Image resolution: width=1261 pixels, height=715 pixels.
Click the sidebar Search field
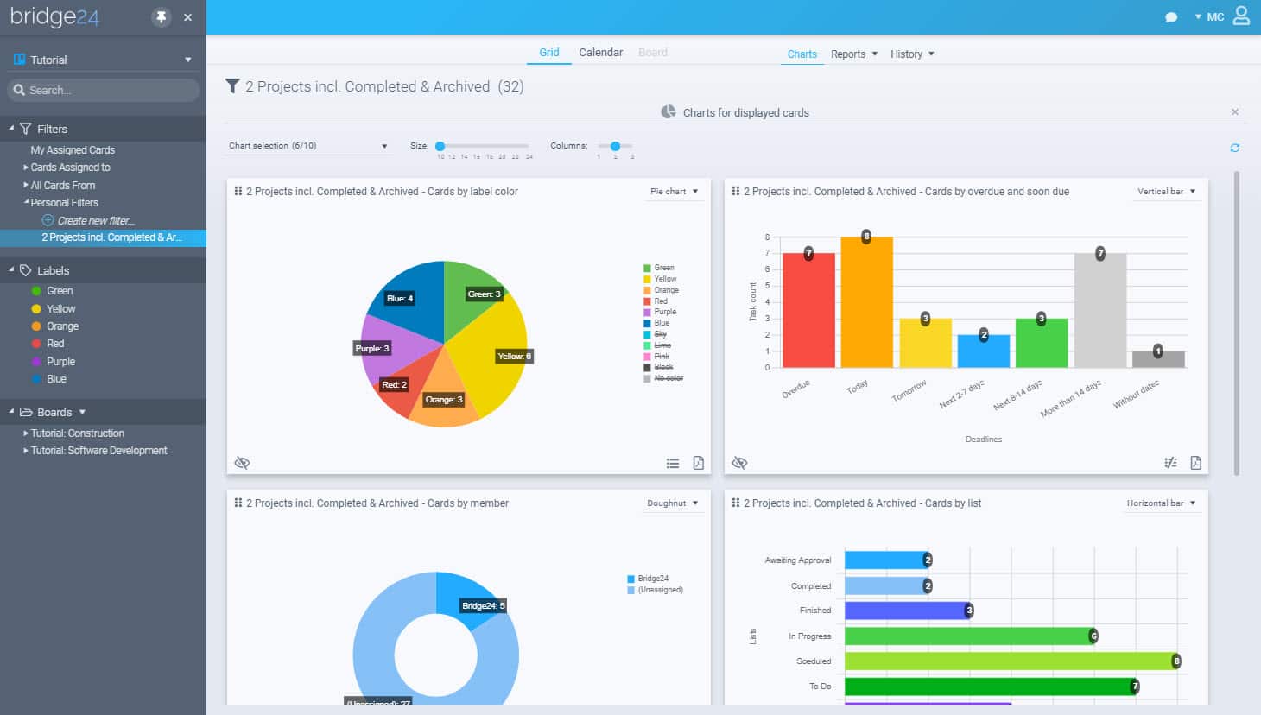103,90
